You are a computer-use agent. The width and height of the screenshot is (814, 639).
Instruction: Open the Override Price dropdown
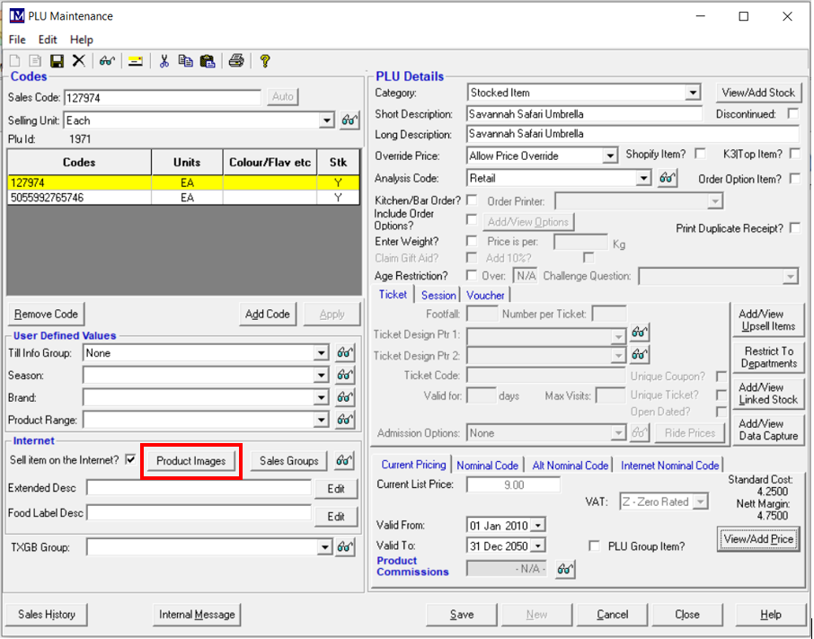point(610,155)
